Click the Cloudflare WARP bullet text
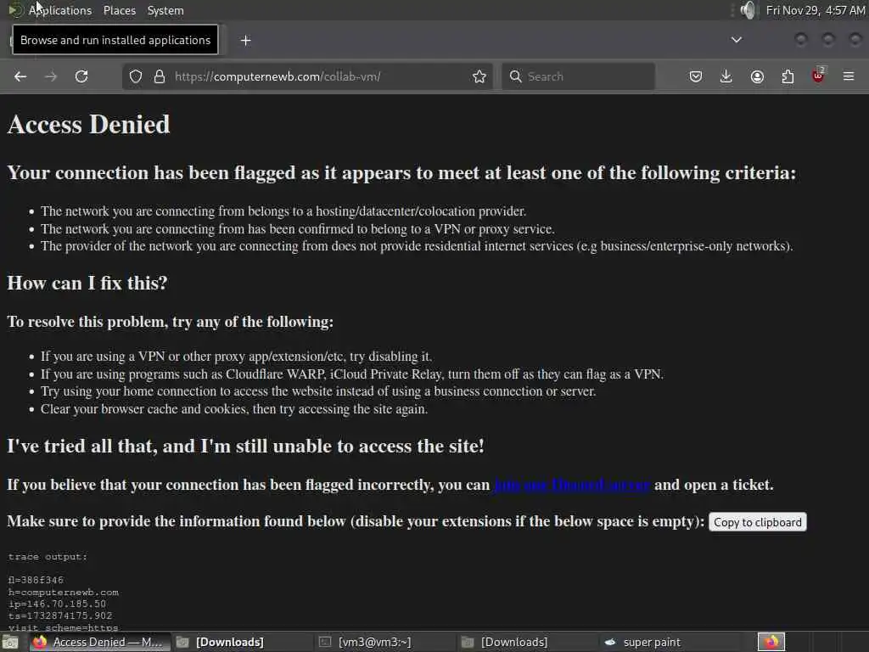This screenshot has height=652, width=869. (x=352, y=374)
